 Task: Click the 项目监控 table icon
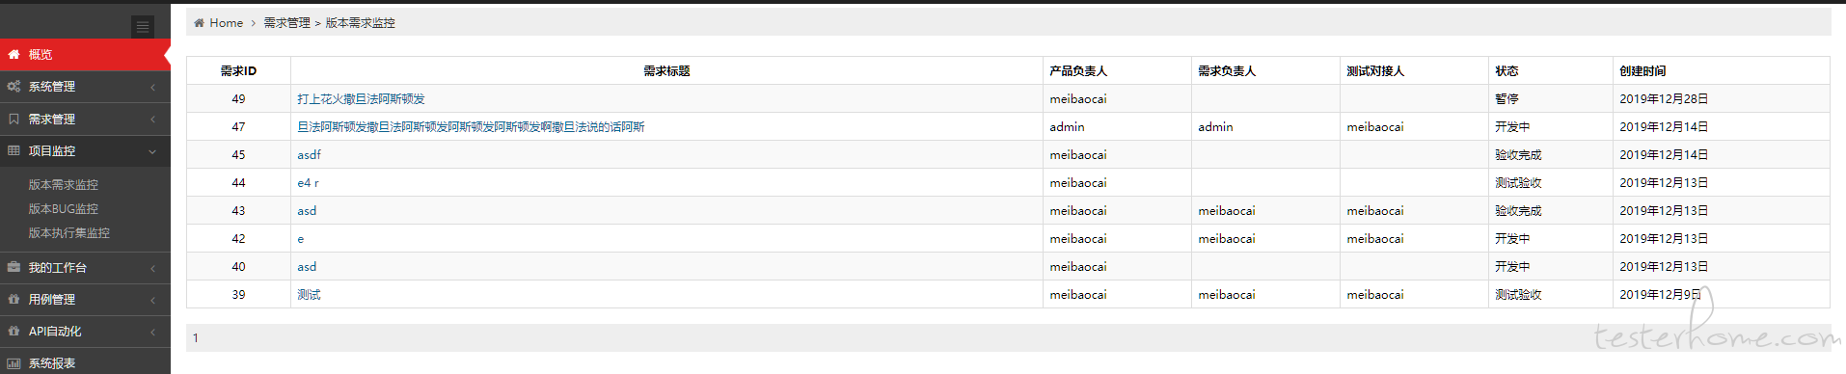14,151
